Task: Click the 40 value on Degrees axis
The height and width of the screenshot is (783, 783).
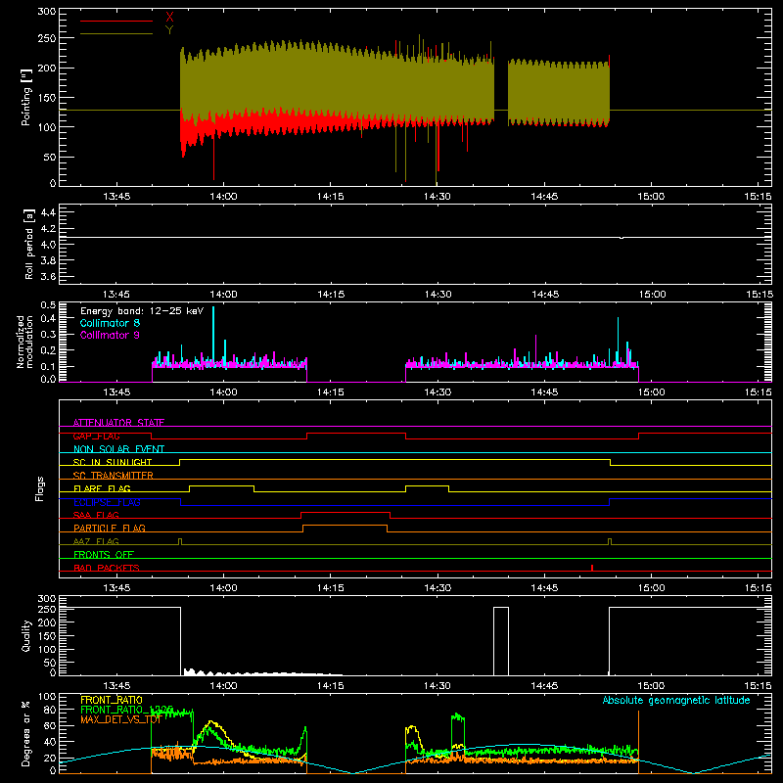Action: [x=50, y=742]
